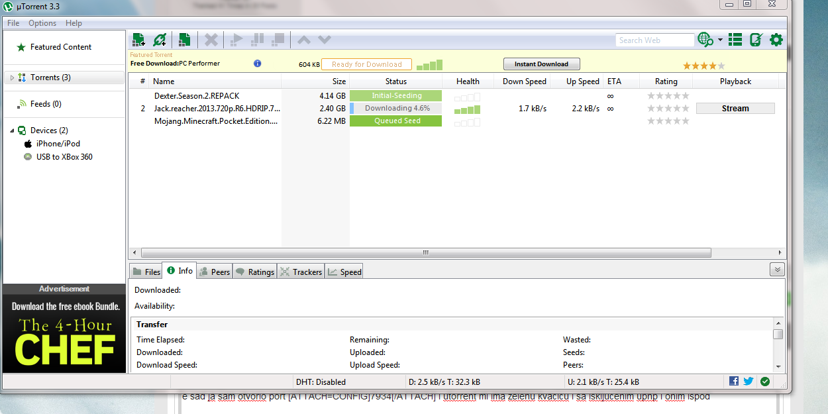
Task: Click the Featured Content star icon
Action: click(x=21, y=47)
